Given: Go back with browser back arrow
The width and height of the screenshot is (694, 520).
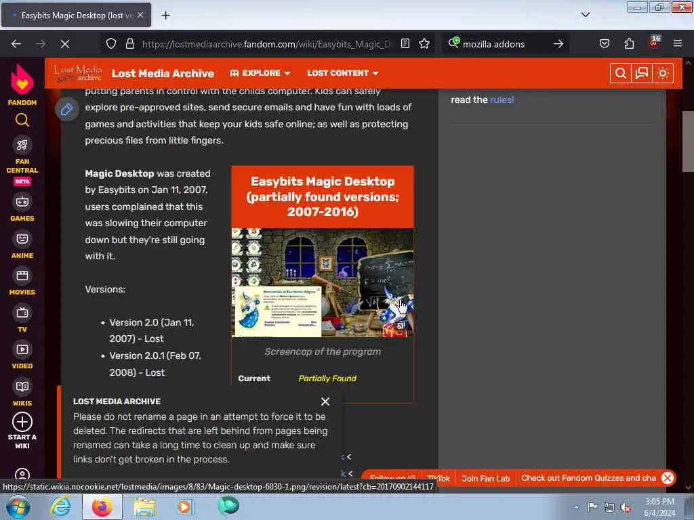Looking at the screenshot, I should (16, 44).
